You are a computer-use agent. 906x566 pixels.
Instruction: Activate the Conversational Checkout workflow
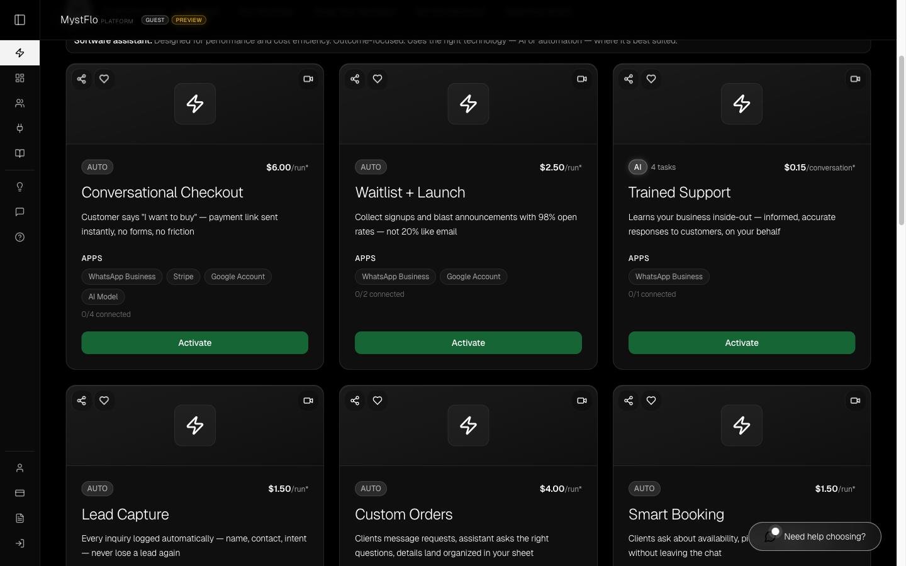(194, 343)
